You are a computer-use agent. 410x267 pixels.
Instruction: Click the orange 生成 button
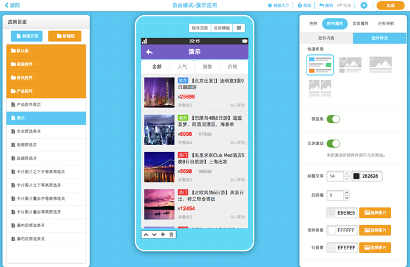point(390,6)
